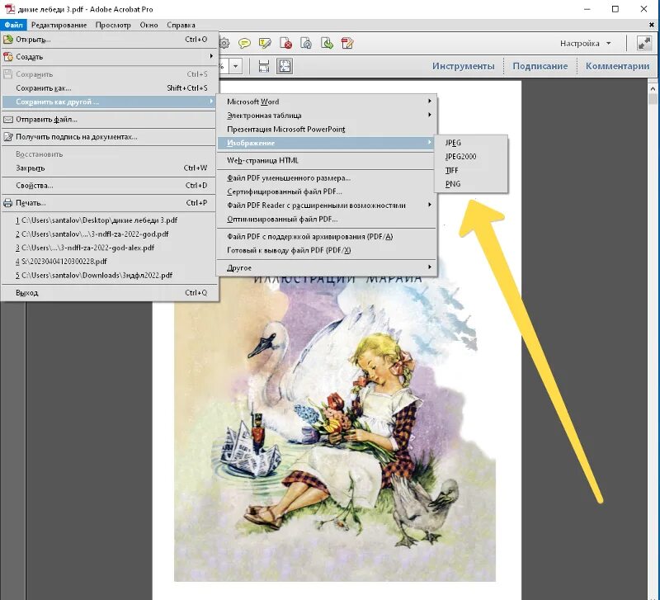Screen dimensions: 660x600
Task: Open the zoom percentage dropdown arrow
Action: pos(236,66)
